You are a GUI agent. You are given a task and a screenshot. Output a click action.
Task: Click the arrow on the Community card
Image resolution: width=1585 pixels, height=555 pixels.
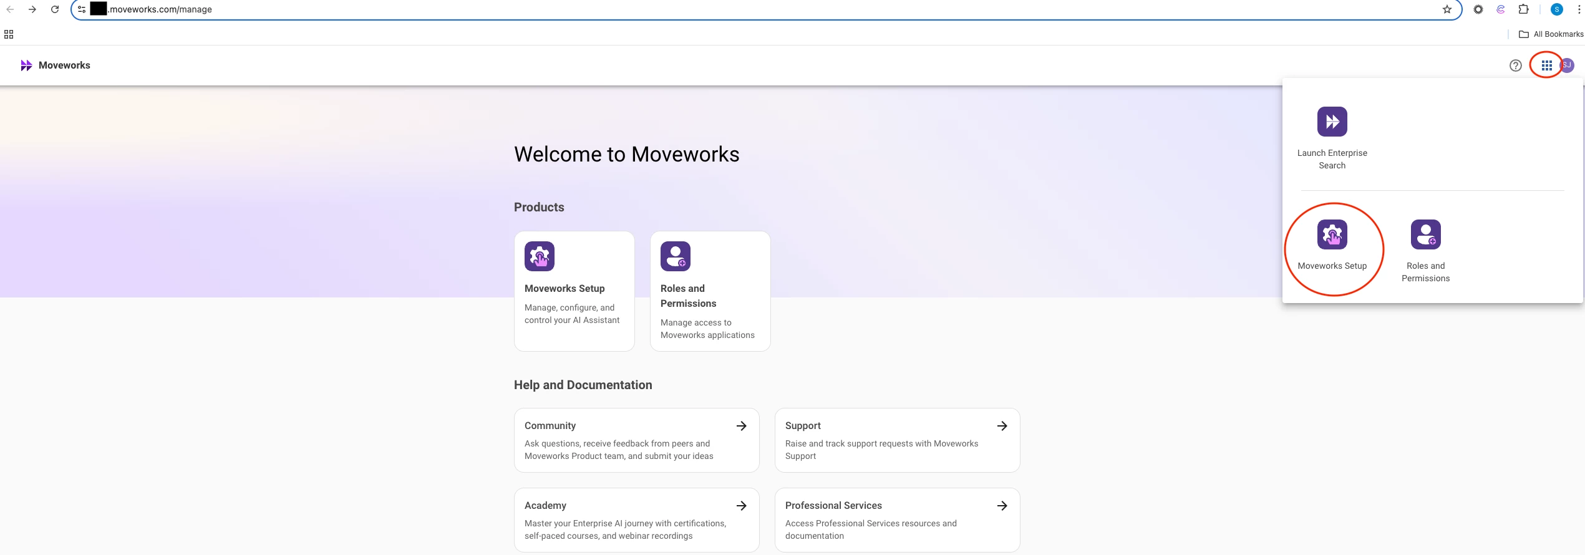(x=741, y=426)
